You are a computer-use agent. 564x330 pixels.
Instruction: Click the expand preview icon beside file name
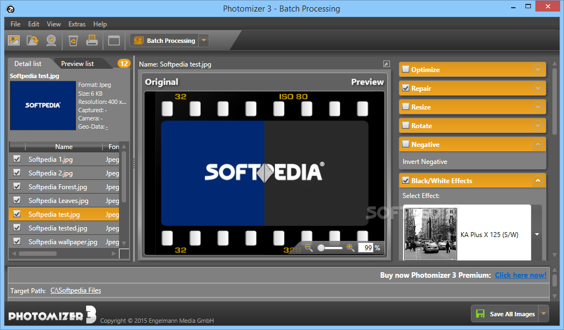click(x=386, y=64)
